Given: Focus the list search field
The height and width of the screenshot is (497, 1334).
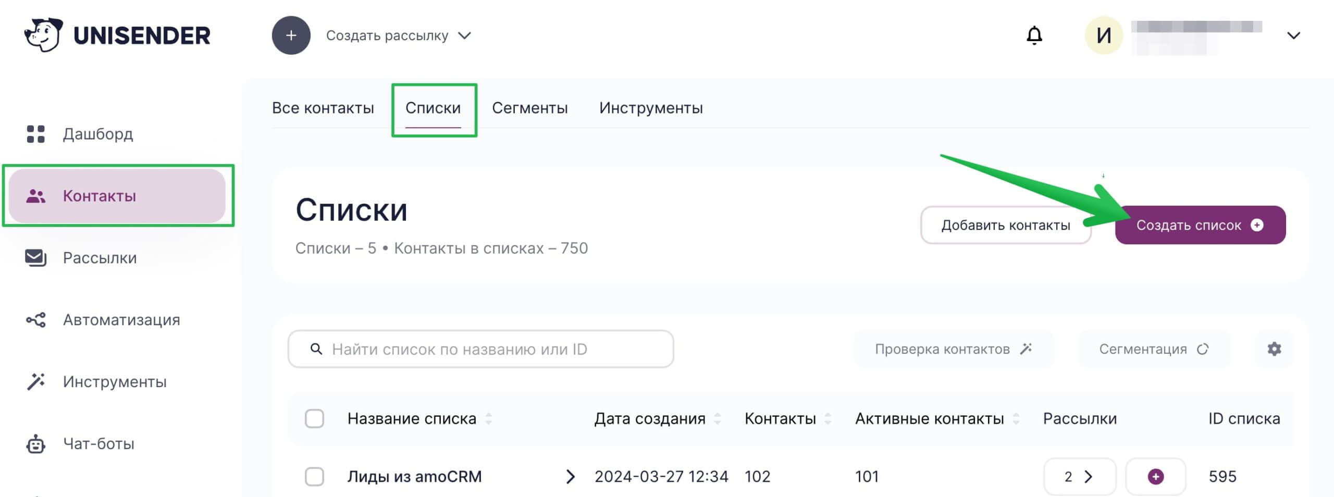Looking at the screenshot, I should point(480,349).
